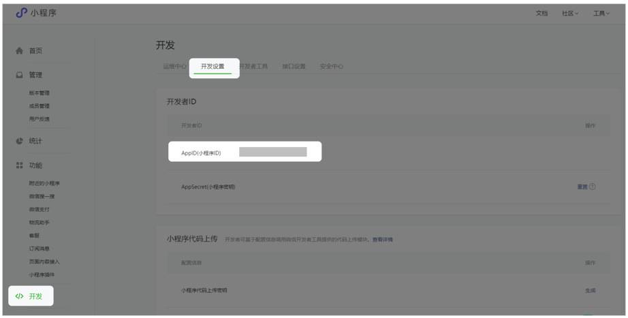
Task: Click 生成 for the code upload key
Action: (590, 290)
